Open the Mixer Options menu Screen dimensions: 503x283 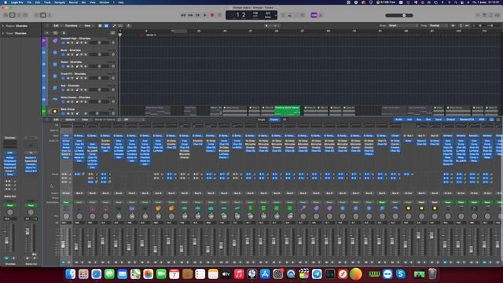[x=70, y=119]
